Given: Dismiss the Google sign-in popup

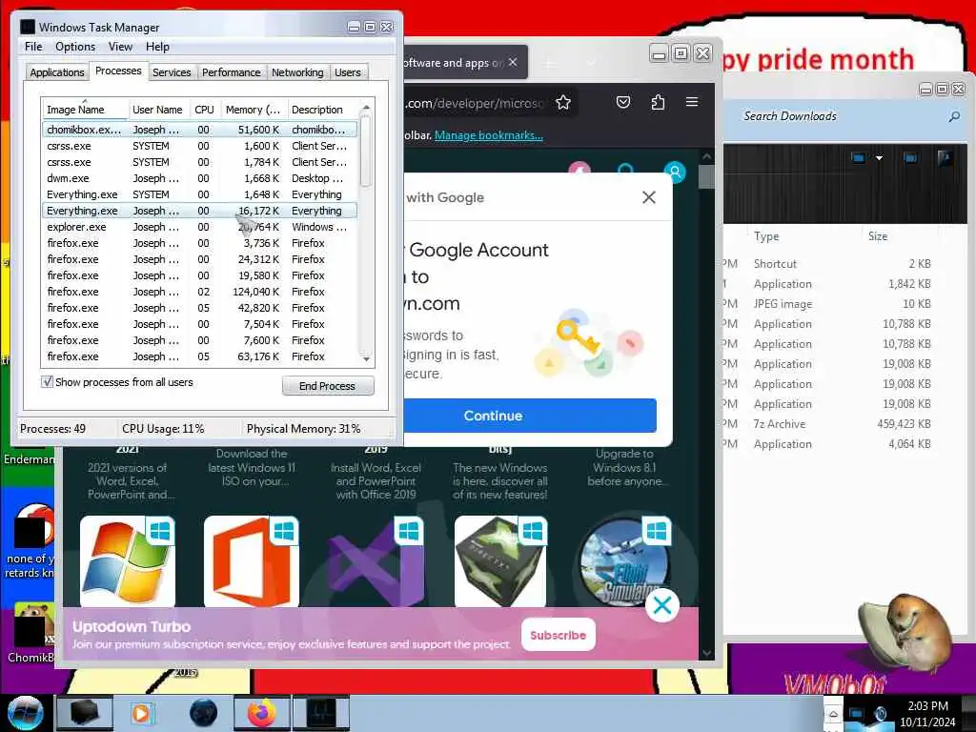Looking at the screenshot, I should click(x=648, y=197).
